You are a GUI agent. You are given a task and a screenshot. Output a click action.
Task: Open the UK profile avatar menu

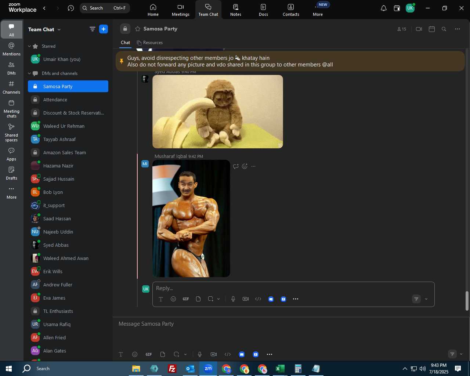click(x=410, y=8)
